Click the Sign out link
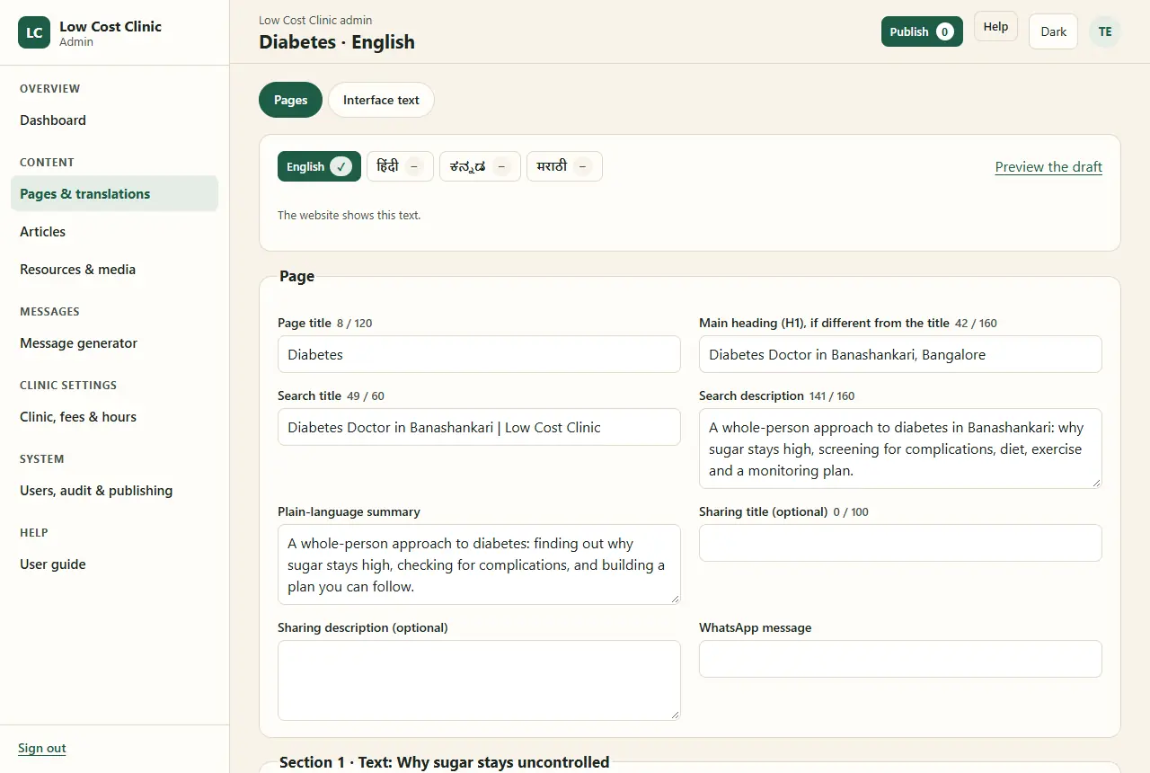 pos(42,748)
